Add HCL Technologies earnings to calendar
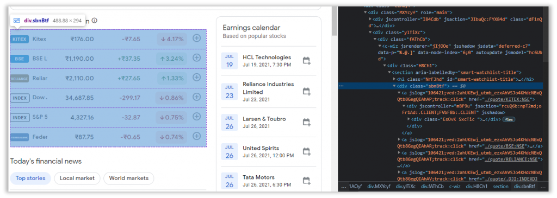The image size is (557, 198). (307, 61)
